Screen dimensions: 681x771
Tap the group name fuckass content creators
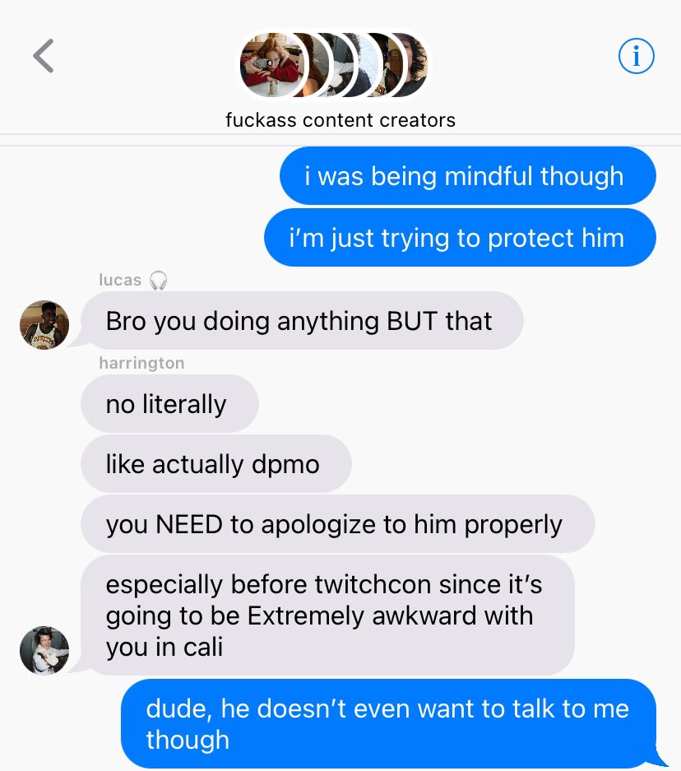(340, 120)
